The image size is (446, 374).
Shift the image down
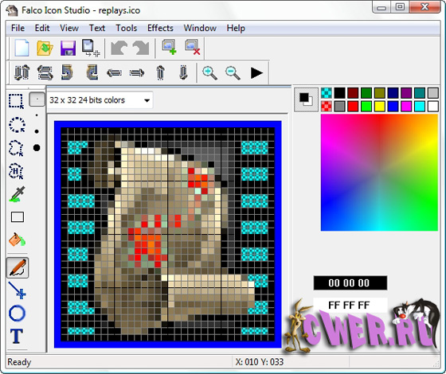click(x=183, y=72)
